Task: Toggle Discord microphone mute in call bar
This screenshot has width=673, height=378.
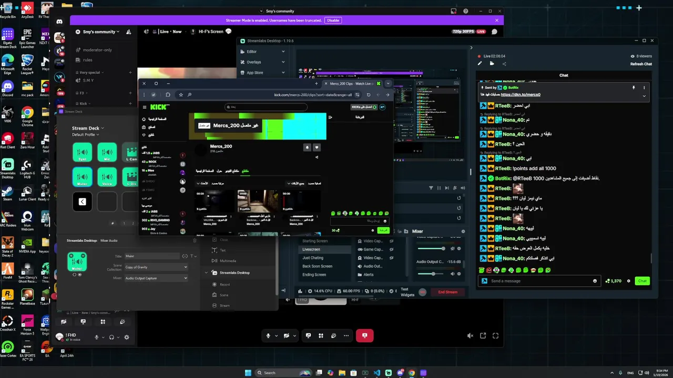Action: point(268,335)
